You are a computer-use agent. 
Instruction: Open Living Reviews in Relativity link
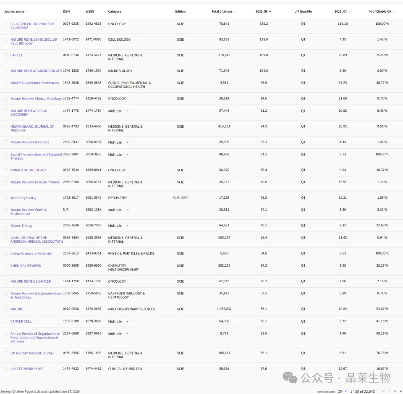pyautogui.click(x=31, y=253)
